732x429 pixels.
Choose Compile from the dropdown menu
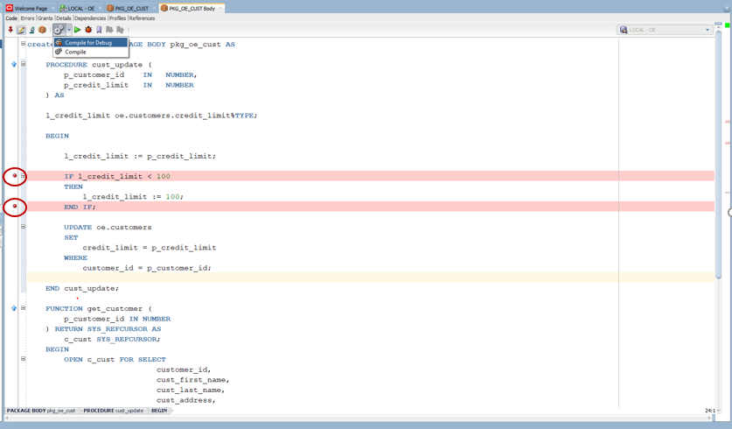coord(91,52)
